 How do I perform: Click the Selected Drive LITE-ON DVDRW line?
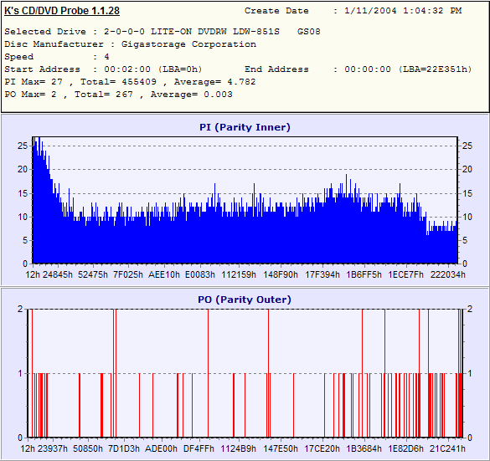tap(162, 32)
